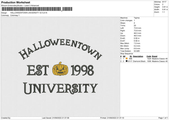Click stitch count '998' in stop row 1

(130, 59)
